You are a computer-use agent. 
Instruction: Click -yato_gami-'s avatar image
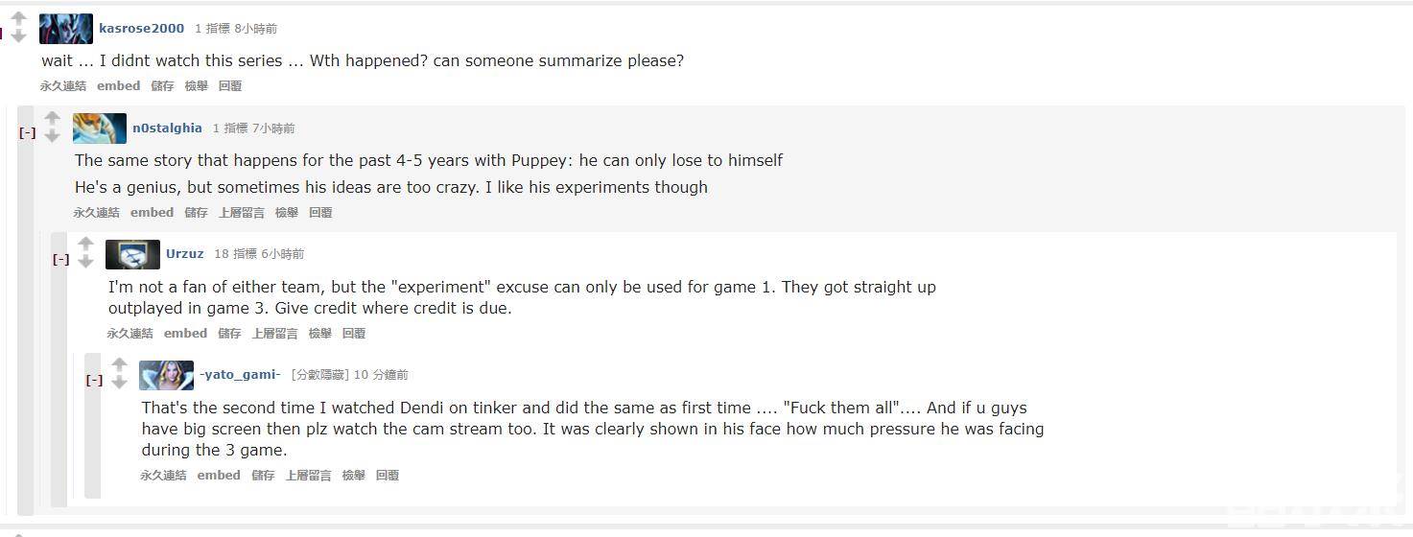pos(166,375)
